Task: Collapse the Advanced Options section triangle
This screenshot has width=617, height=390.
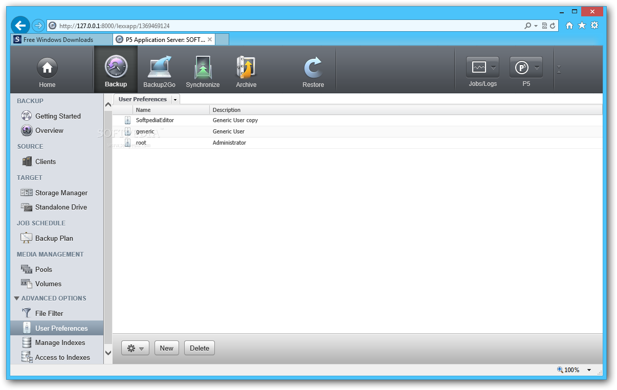Action: tap(17, 298)
